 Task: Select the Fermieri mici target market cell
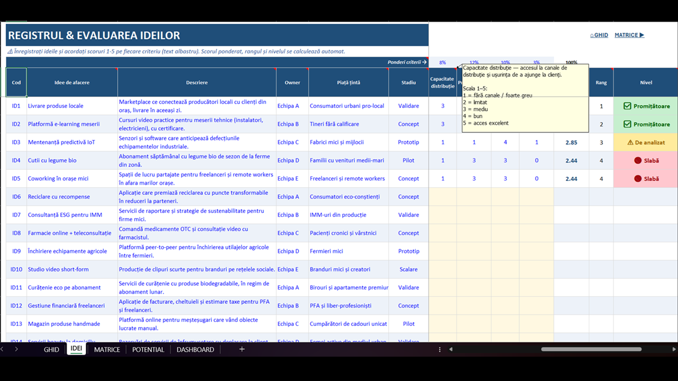pos(349,251)
